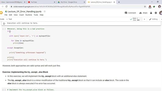The width and height of the screenshot is (162, 91).
Task: Click the '#However, doing this is a bad practice' comment
Action: tap(26, 29)
